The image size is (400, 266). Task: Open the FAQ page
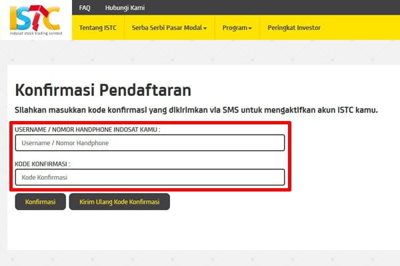(x=85, y=8)
